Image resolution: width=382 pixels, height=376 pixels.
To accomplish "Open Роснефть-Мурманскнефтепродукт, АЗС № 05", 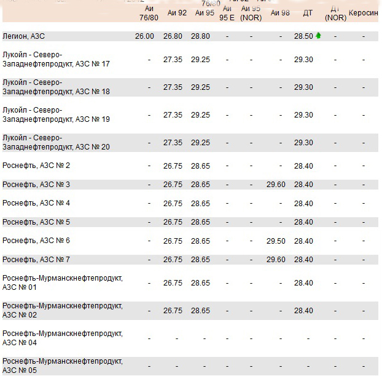I will 63,366.
